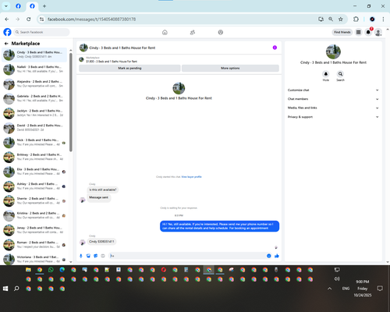Viewport: 390px width, 312px height.
Task: Open browser zoom magnifier icon
Action: click(x=331, y=19)
